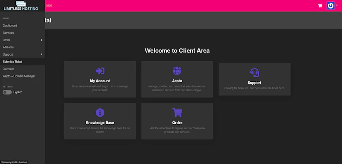This screenshot has width=342, height=164.
Task: Expand the Order submenu chevron
Action: click(41, 40)
